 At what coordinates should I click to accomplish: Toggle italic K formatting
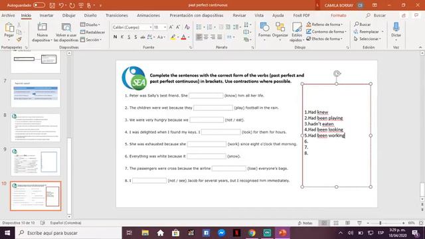(x=122, y=37)
